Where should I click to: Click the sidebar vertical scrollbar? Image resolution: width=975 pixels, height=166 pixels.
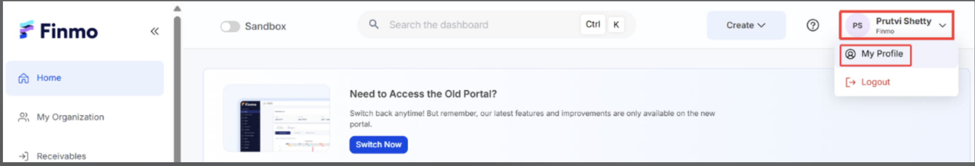(x=177, y=88)
